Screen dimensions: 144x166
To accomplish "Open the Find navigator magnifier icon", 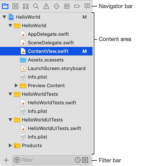I will pyautogui.click(x=36, y=6).
